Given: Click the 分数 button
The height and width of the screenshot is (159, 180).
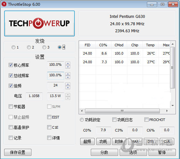Looking at the screenshot, I should 104,152.
